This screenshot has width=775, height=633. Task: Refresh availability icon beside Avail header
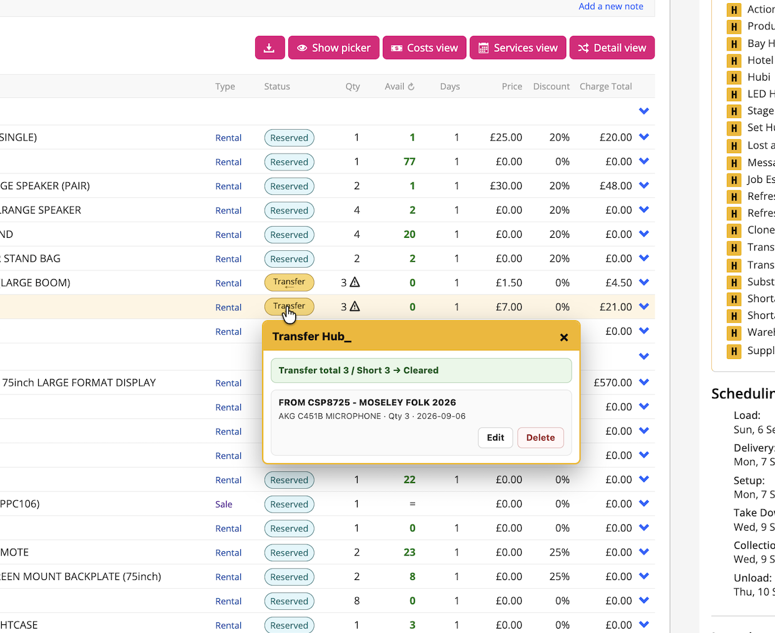click(x=411, y=87)
